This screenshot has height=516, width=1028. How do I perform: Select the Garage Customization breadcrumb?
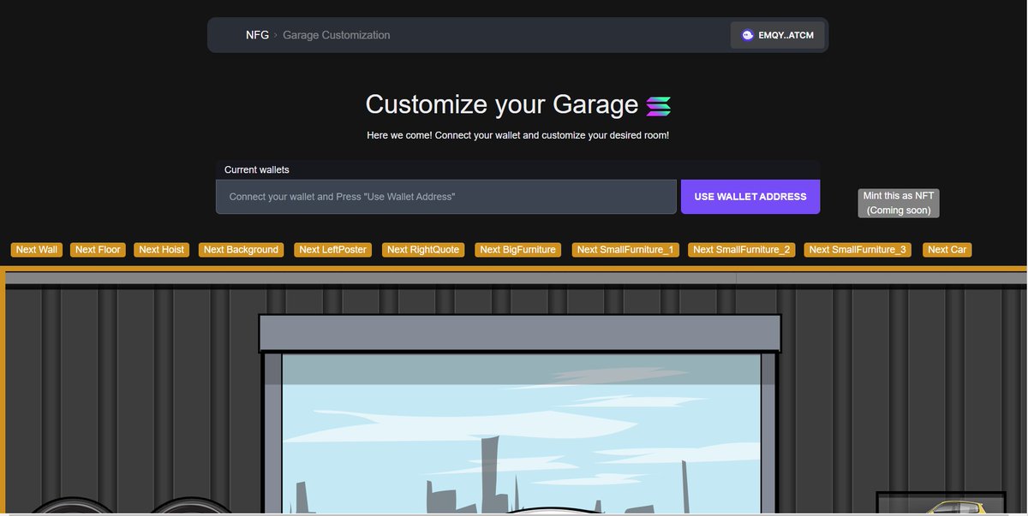point(336,35)
